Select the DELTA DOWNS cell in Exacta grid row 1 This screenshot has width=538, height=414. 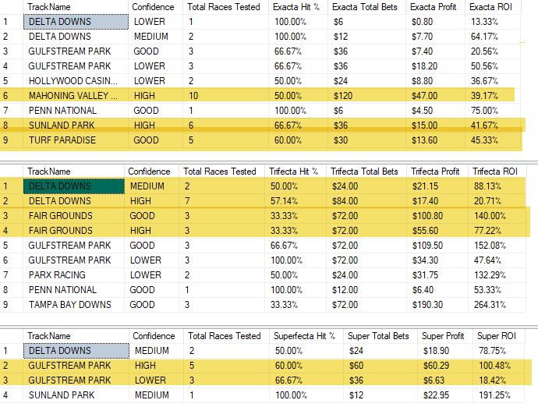click(x=76, y=22)
